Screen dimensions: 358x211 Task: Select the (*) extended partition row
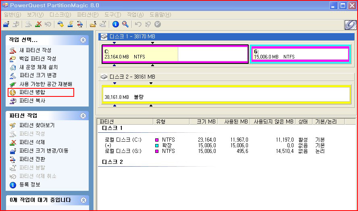[x=214, y=145]
